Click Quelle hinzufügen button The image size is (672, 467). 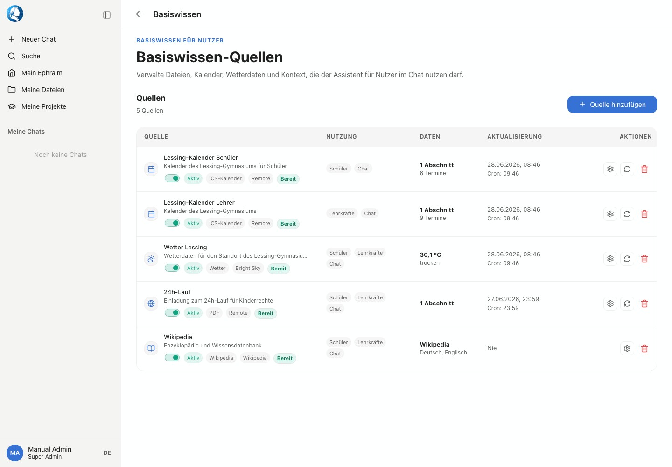pyautogui.click(x=612, y=105)
